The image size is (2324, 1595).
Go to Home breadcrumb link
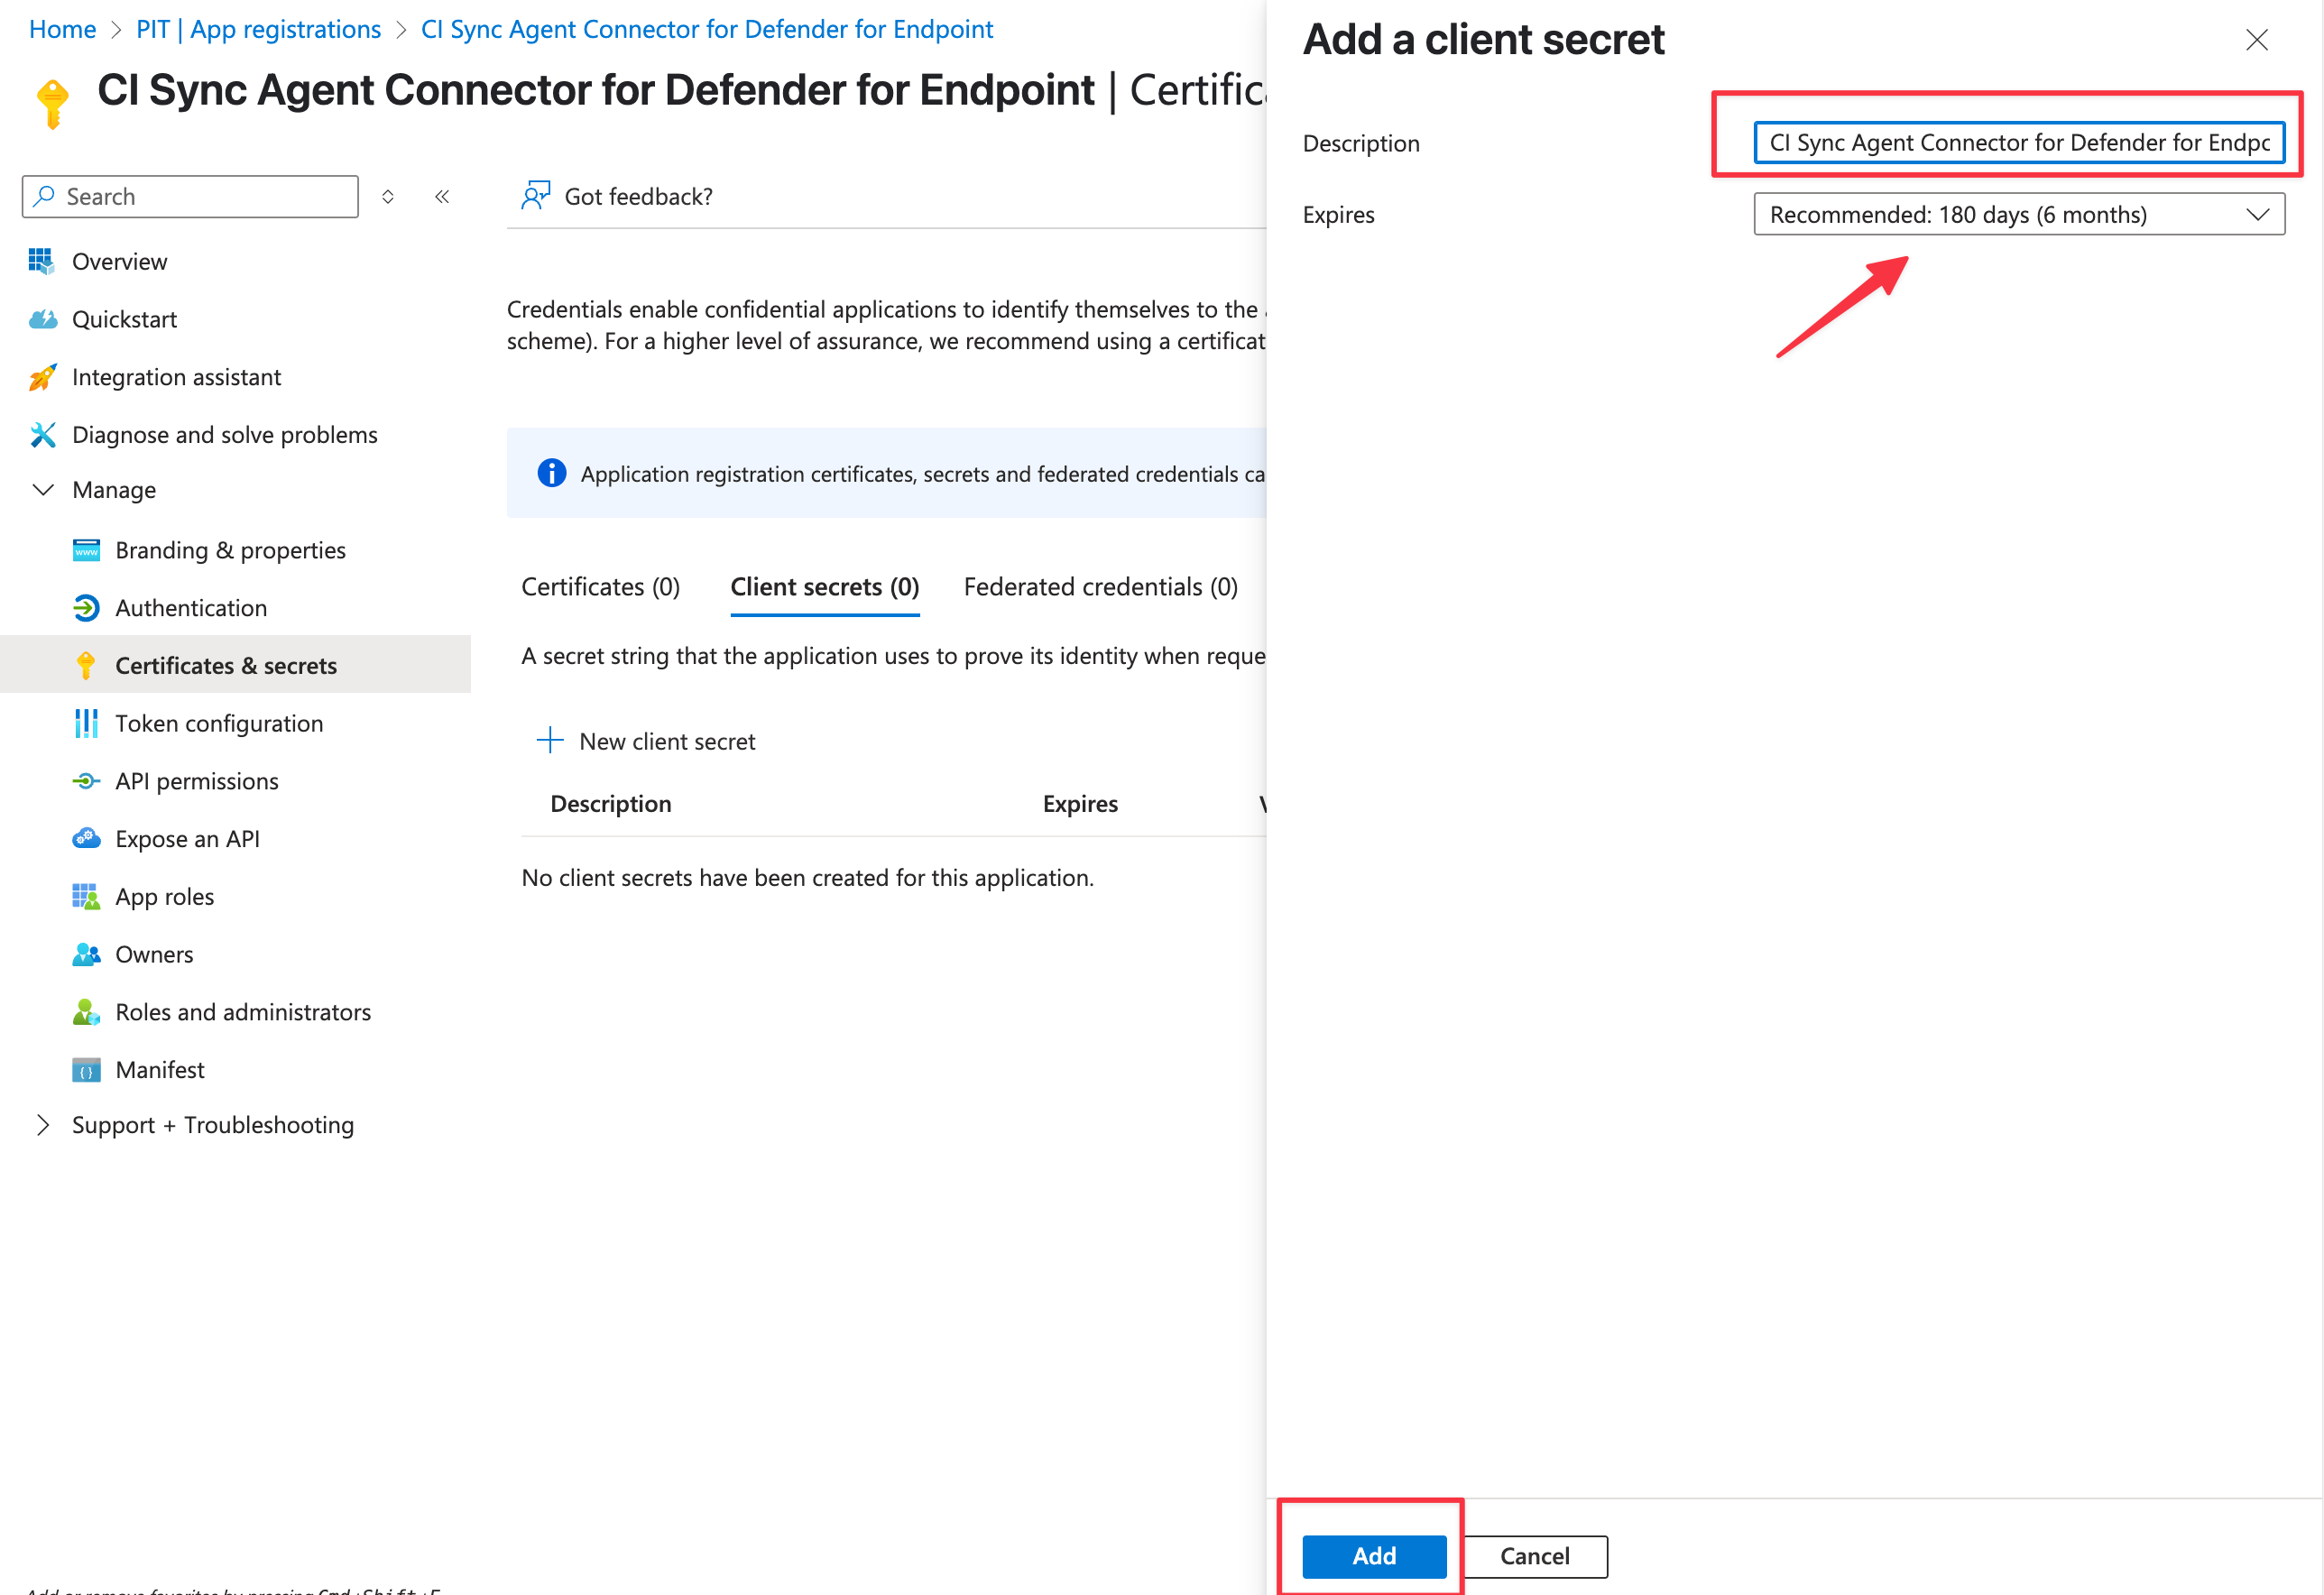[62, 29]
